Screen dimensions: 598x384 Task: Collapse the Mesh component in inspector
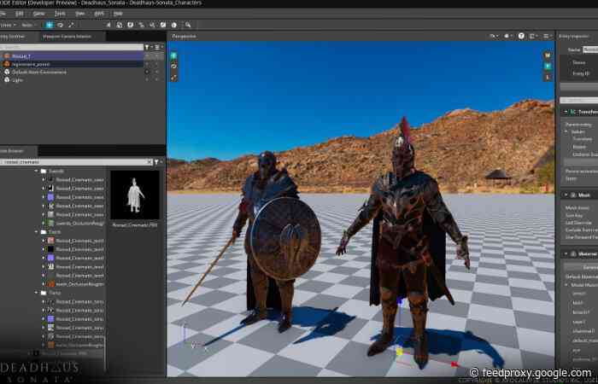(x=566, y=195)
